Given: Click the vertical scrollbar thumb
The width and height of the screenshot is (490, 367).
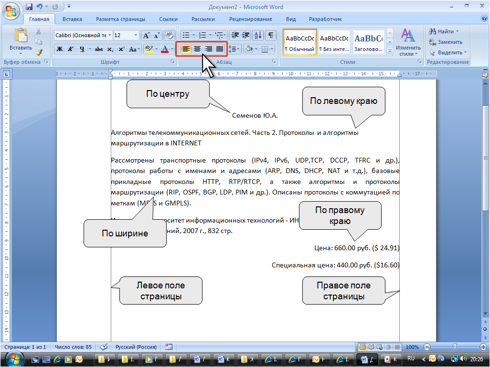Looking at the screenshot, I should 485,158.
